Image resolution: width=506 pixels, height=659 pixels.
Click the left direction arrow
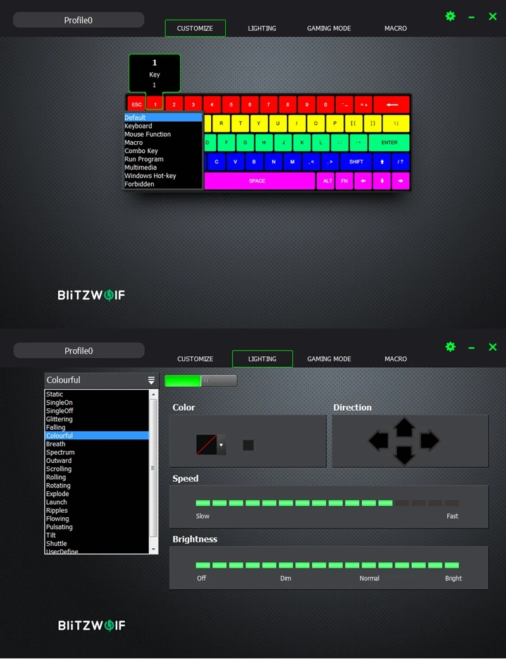pyautogui.click(x=378, y=441)
